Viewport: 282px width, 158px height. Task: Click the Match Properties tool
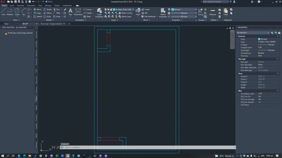(x=163, y=13)
